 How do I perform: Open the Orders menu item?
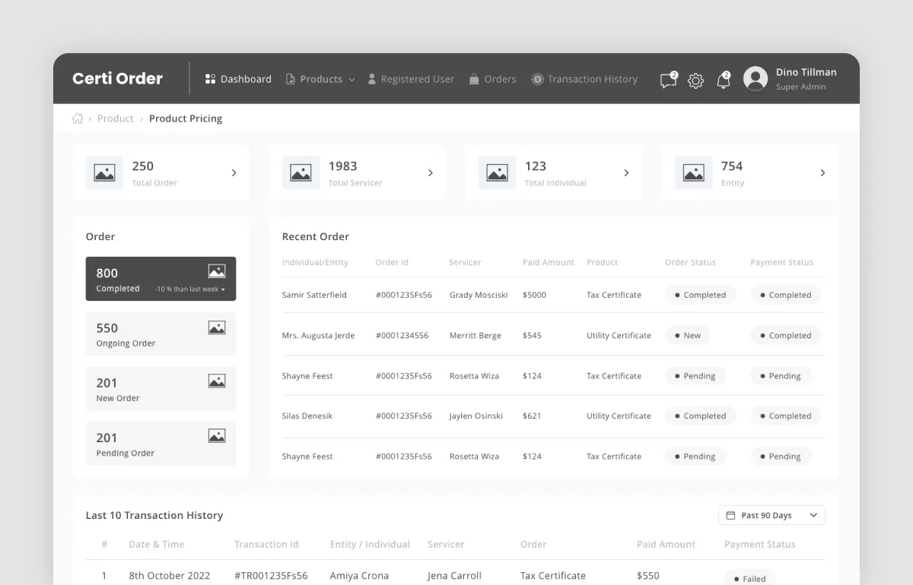[492, 79]
